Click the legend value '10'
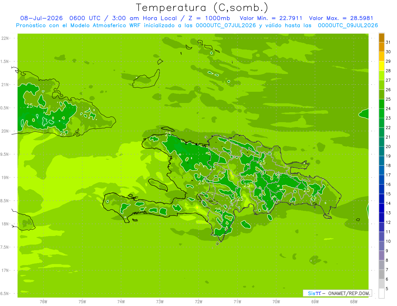This screenshot has width=397, height=306. coord(388,241)
